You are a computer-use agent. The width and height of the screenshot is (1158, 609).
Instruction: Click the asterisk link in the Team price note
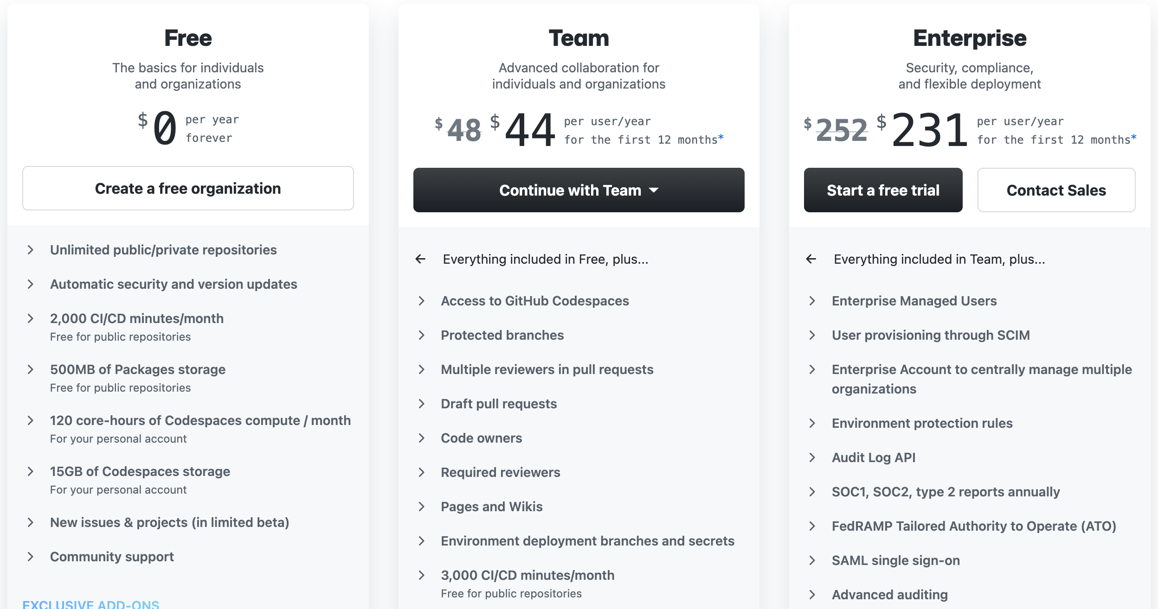pyautogui.click(x=721, y=137)
